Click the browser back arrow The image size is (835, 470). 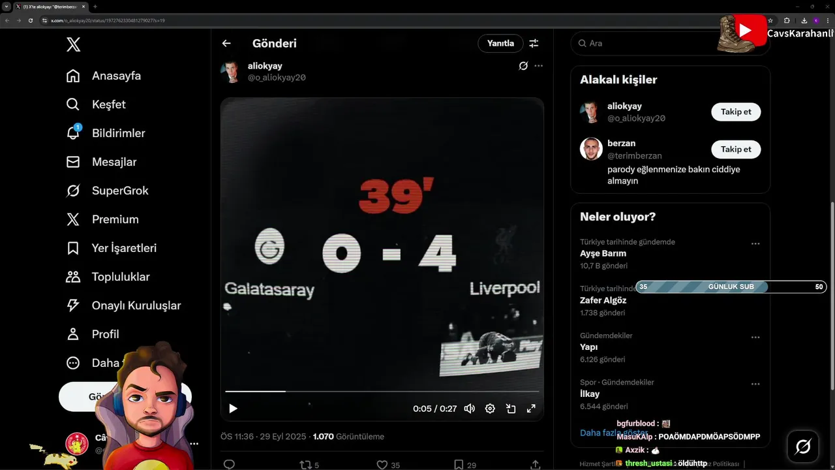point(7,20)
